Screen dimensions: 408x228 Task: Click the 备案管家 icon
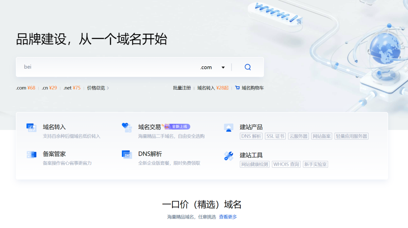tap(31, 155)
